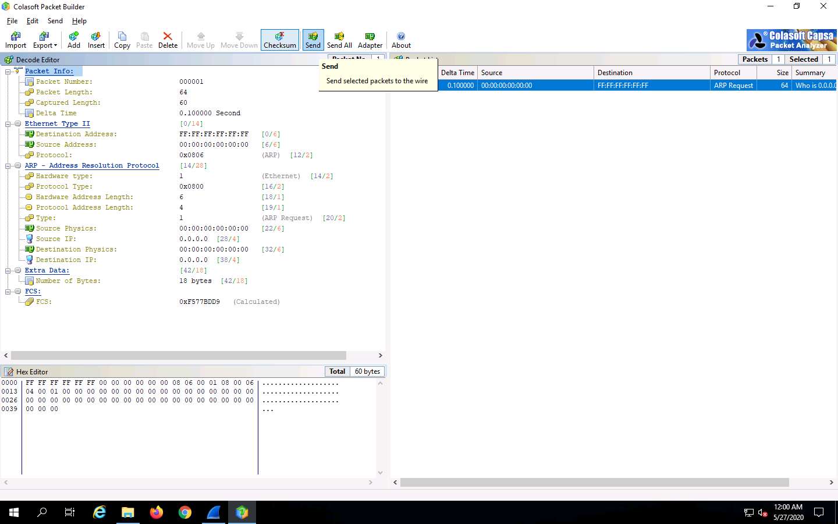
Task: Click the Import toolbar icon
Action: 16,40
